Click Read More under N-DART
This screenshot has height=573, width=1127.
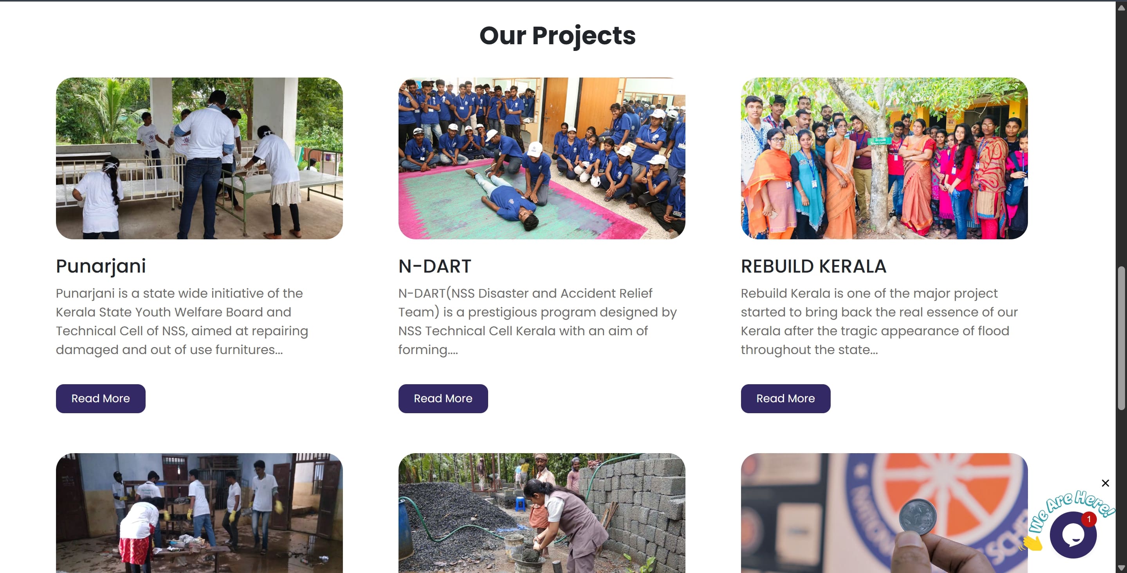(443, 398)
